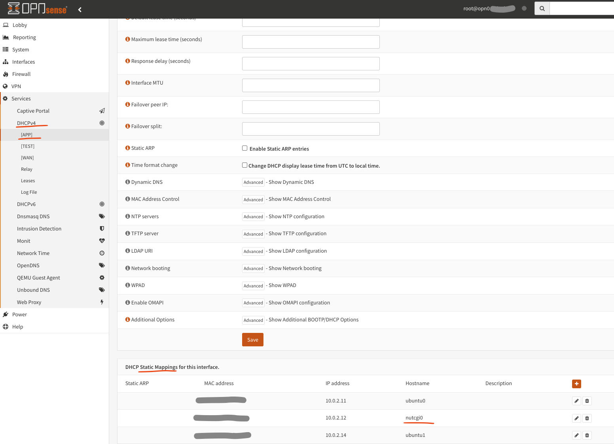Open the Interfaces sidebar menu
The width and height of the screenshot is (614, 444).
pos(23,62)
